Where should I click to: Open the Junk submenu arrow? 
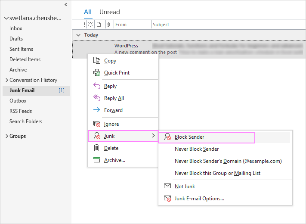coord(153,136)
